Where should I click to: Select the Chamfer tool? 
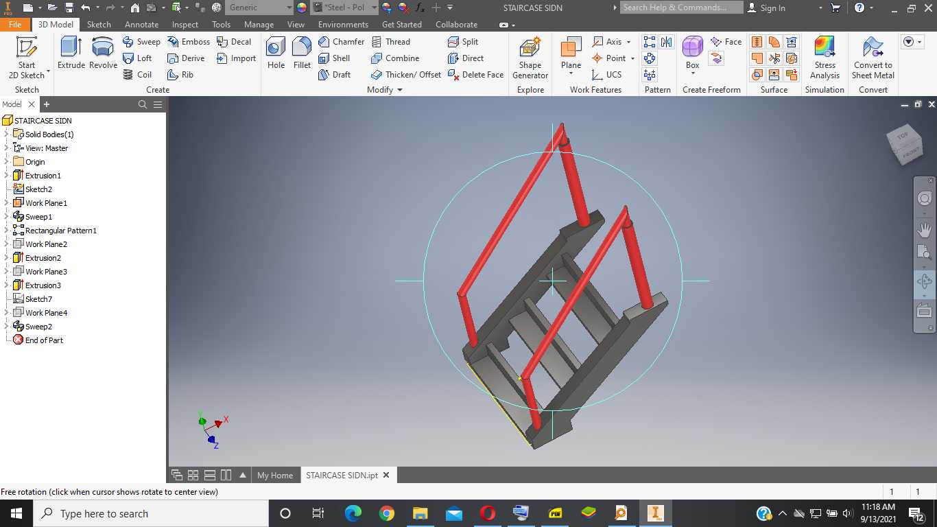[341, 42]
